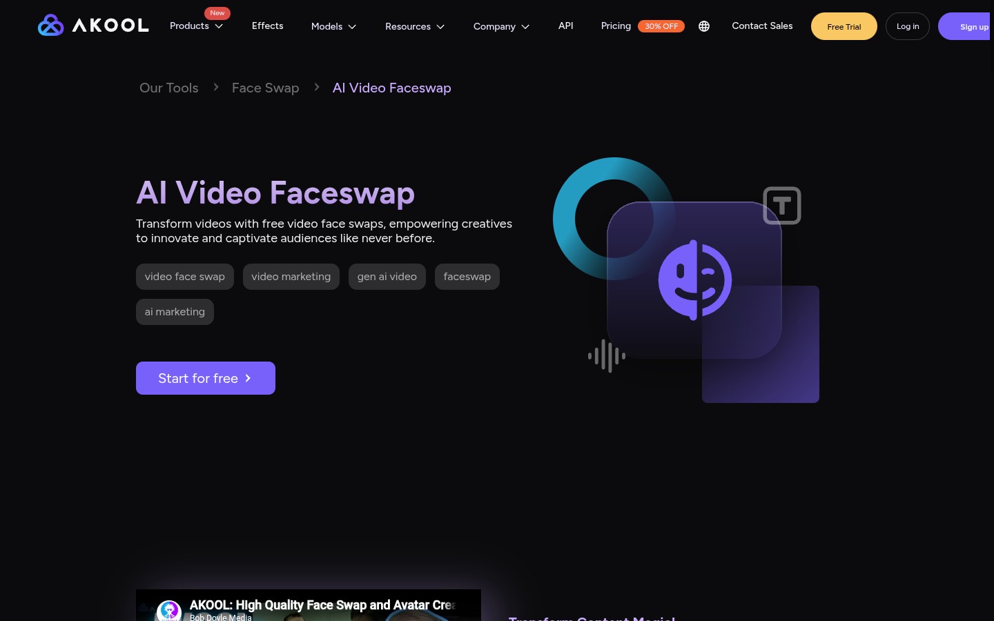Select the video marketing tag
This screenshot has height=621, width=994.
(x=291, y=277)
